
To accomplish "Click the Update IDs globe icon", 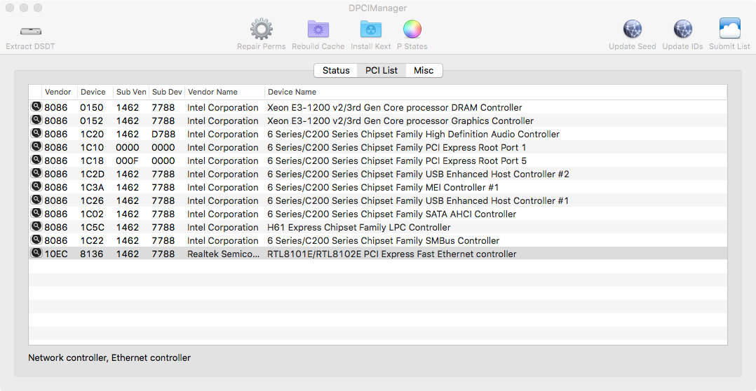I will tap(682, 29).
